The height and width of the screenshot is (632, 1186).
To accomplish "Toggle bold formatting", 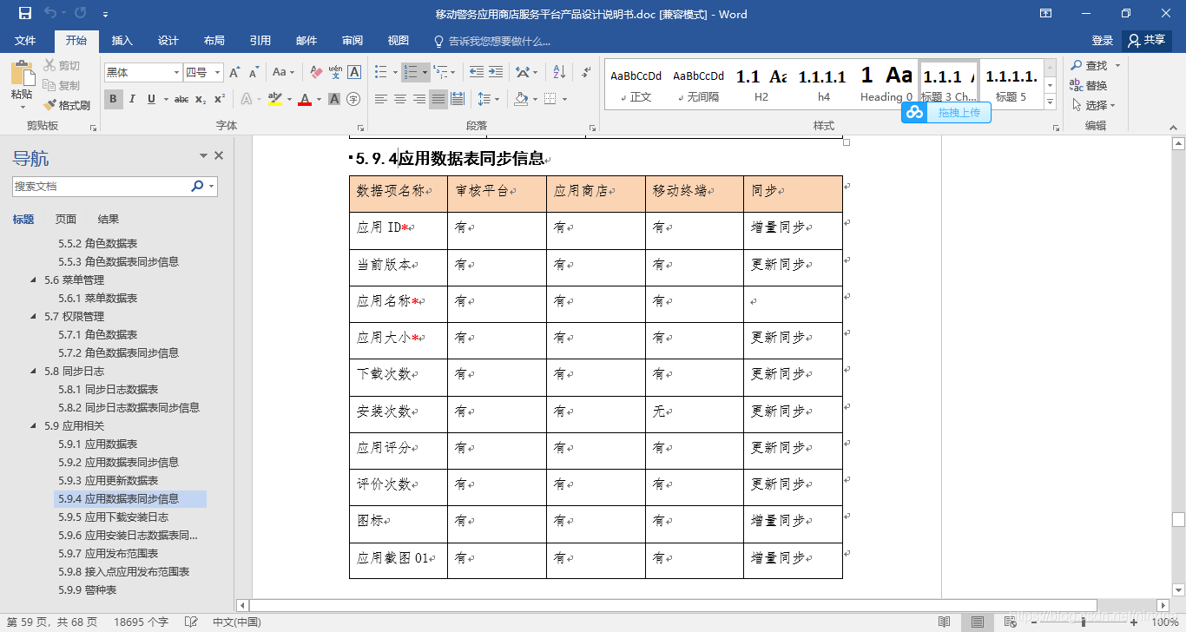I will (x=113, y=99).
